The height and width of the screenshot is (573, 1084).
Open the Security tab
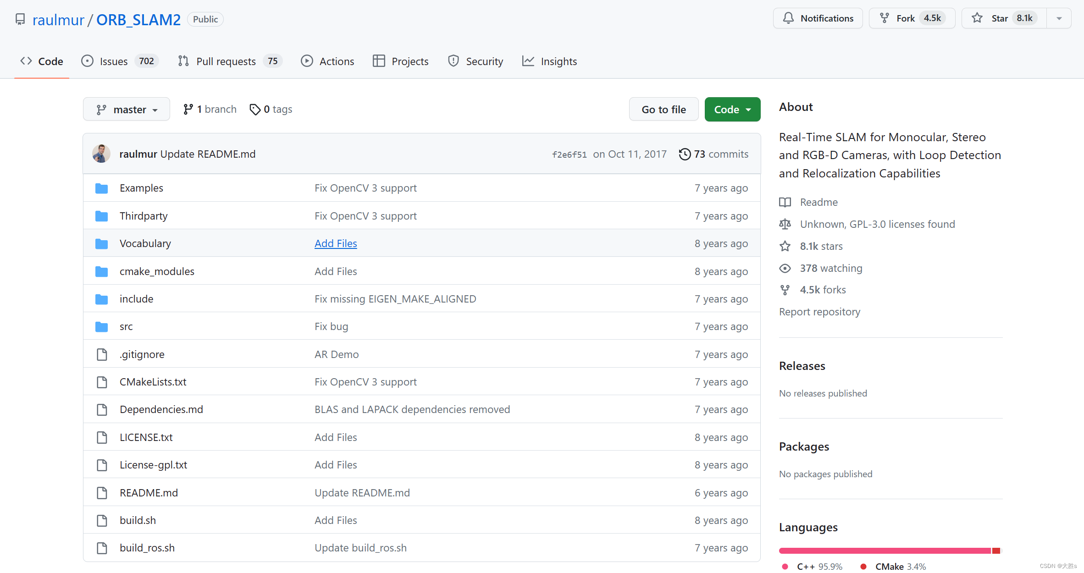(476, 61)
